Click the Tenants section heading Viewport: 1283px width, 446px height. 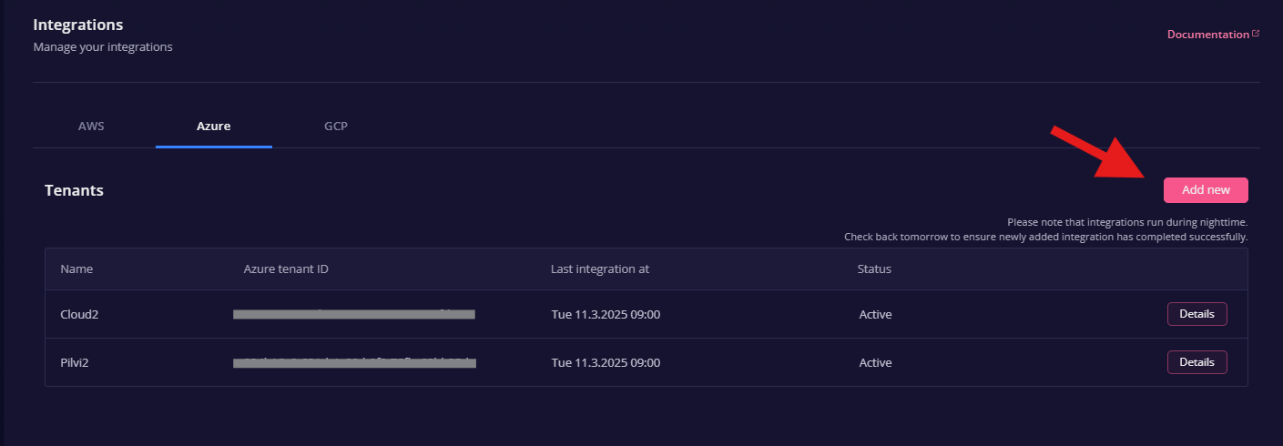(74, 190)
